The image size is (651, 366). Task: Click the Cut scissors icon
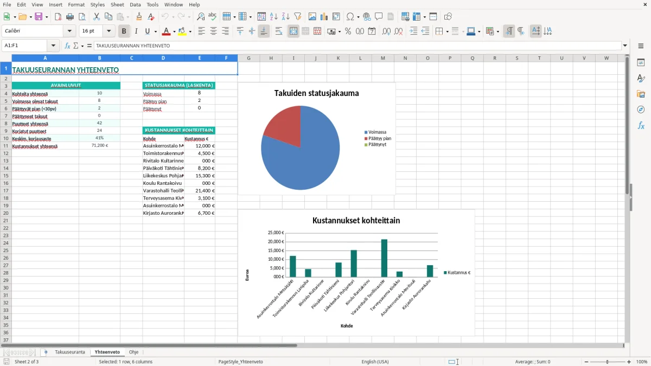coord(97,17)
